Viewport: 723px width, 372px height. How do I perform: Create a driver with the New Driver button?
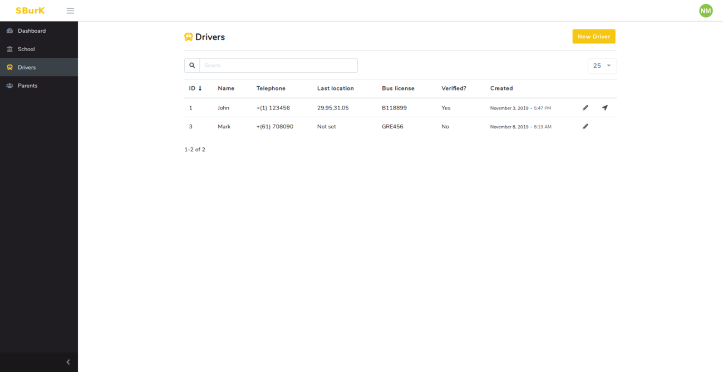coord(593,36)
